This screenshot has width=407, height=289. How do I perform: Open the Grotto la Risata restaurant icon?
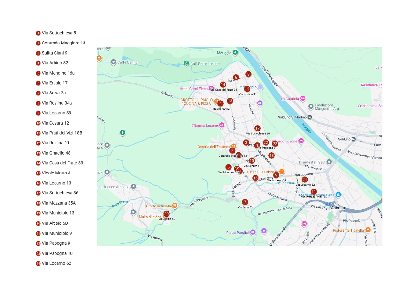pos(175,206)
